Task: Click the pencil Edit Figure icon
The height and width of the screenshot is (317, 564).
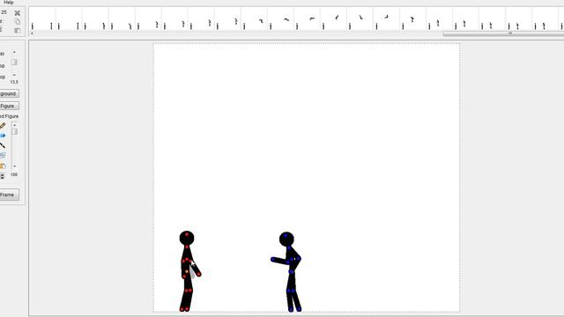Action: tap(3, 126)
